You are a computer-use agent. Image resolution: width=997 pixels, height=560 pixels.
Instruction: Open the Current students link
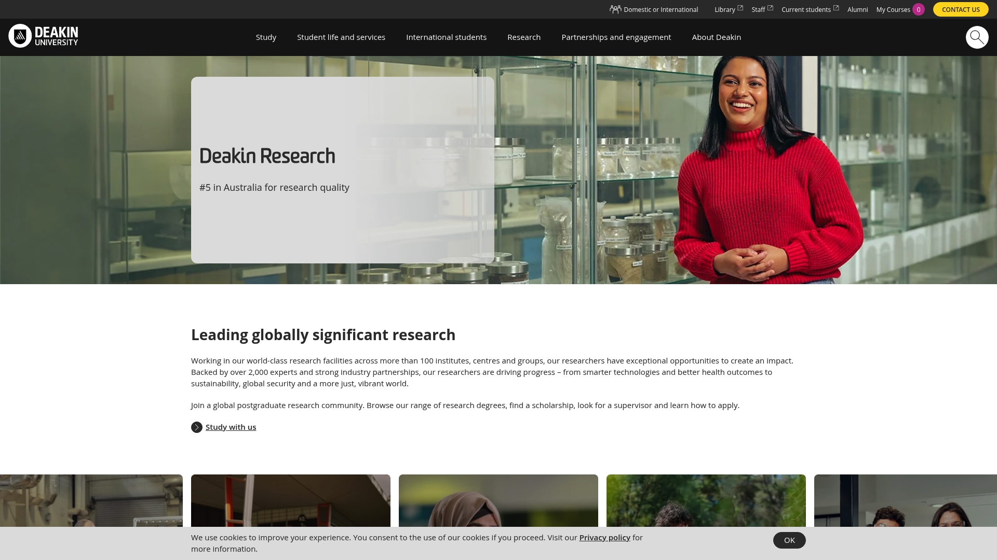pos(806,9)
